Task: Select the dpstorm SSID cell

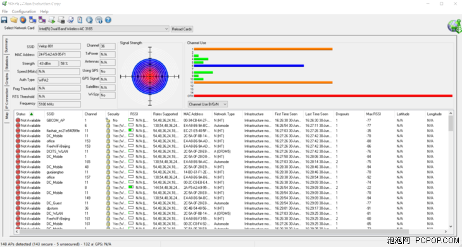Action: tap(52, 208)
